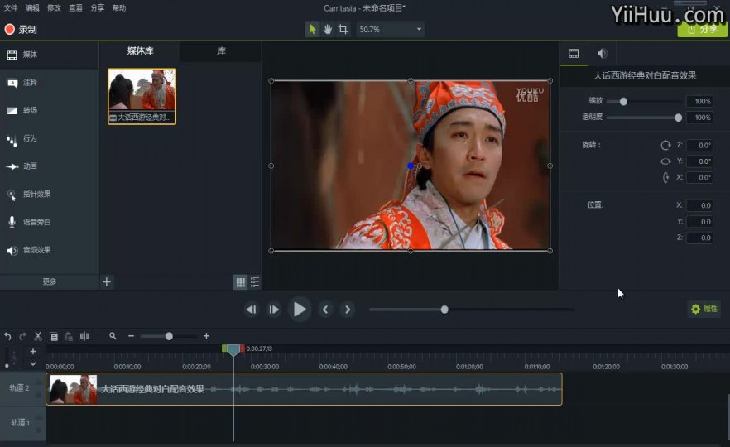Click the position Z value field
The image size is (730, 447).
pyautogui.click(x=699, y=238)
